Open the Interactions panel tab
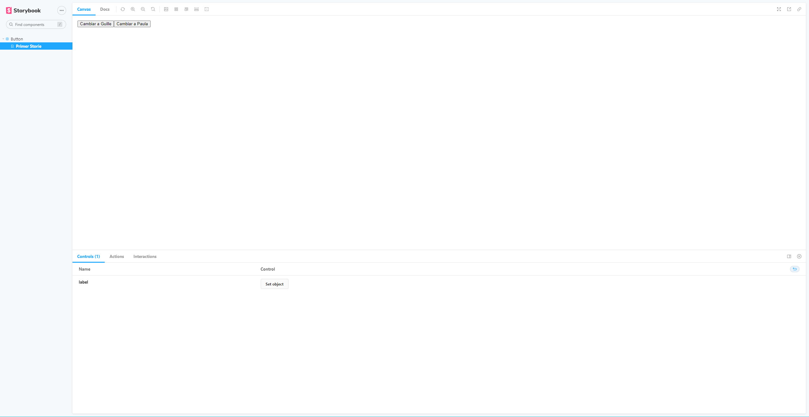 coord(145,256)
